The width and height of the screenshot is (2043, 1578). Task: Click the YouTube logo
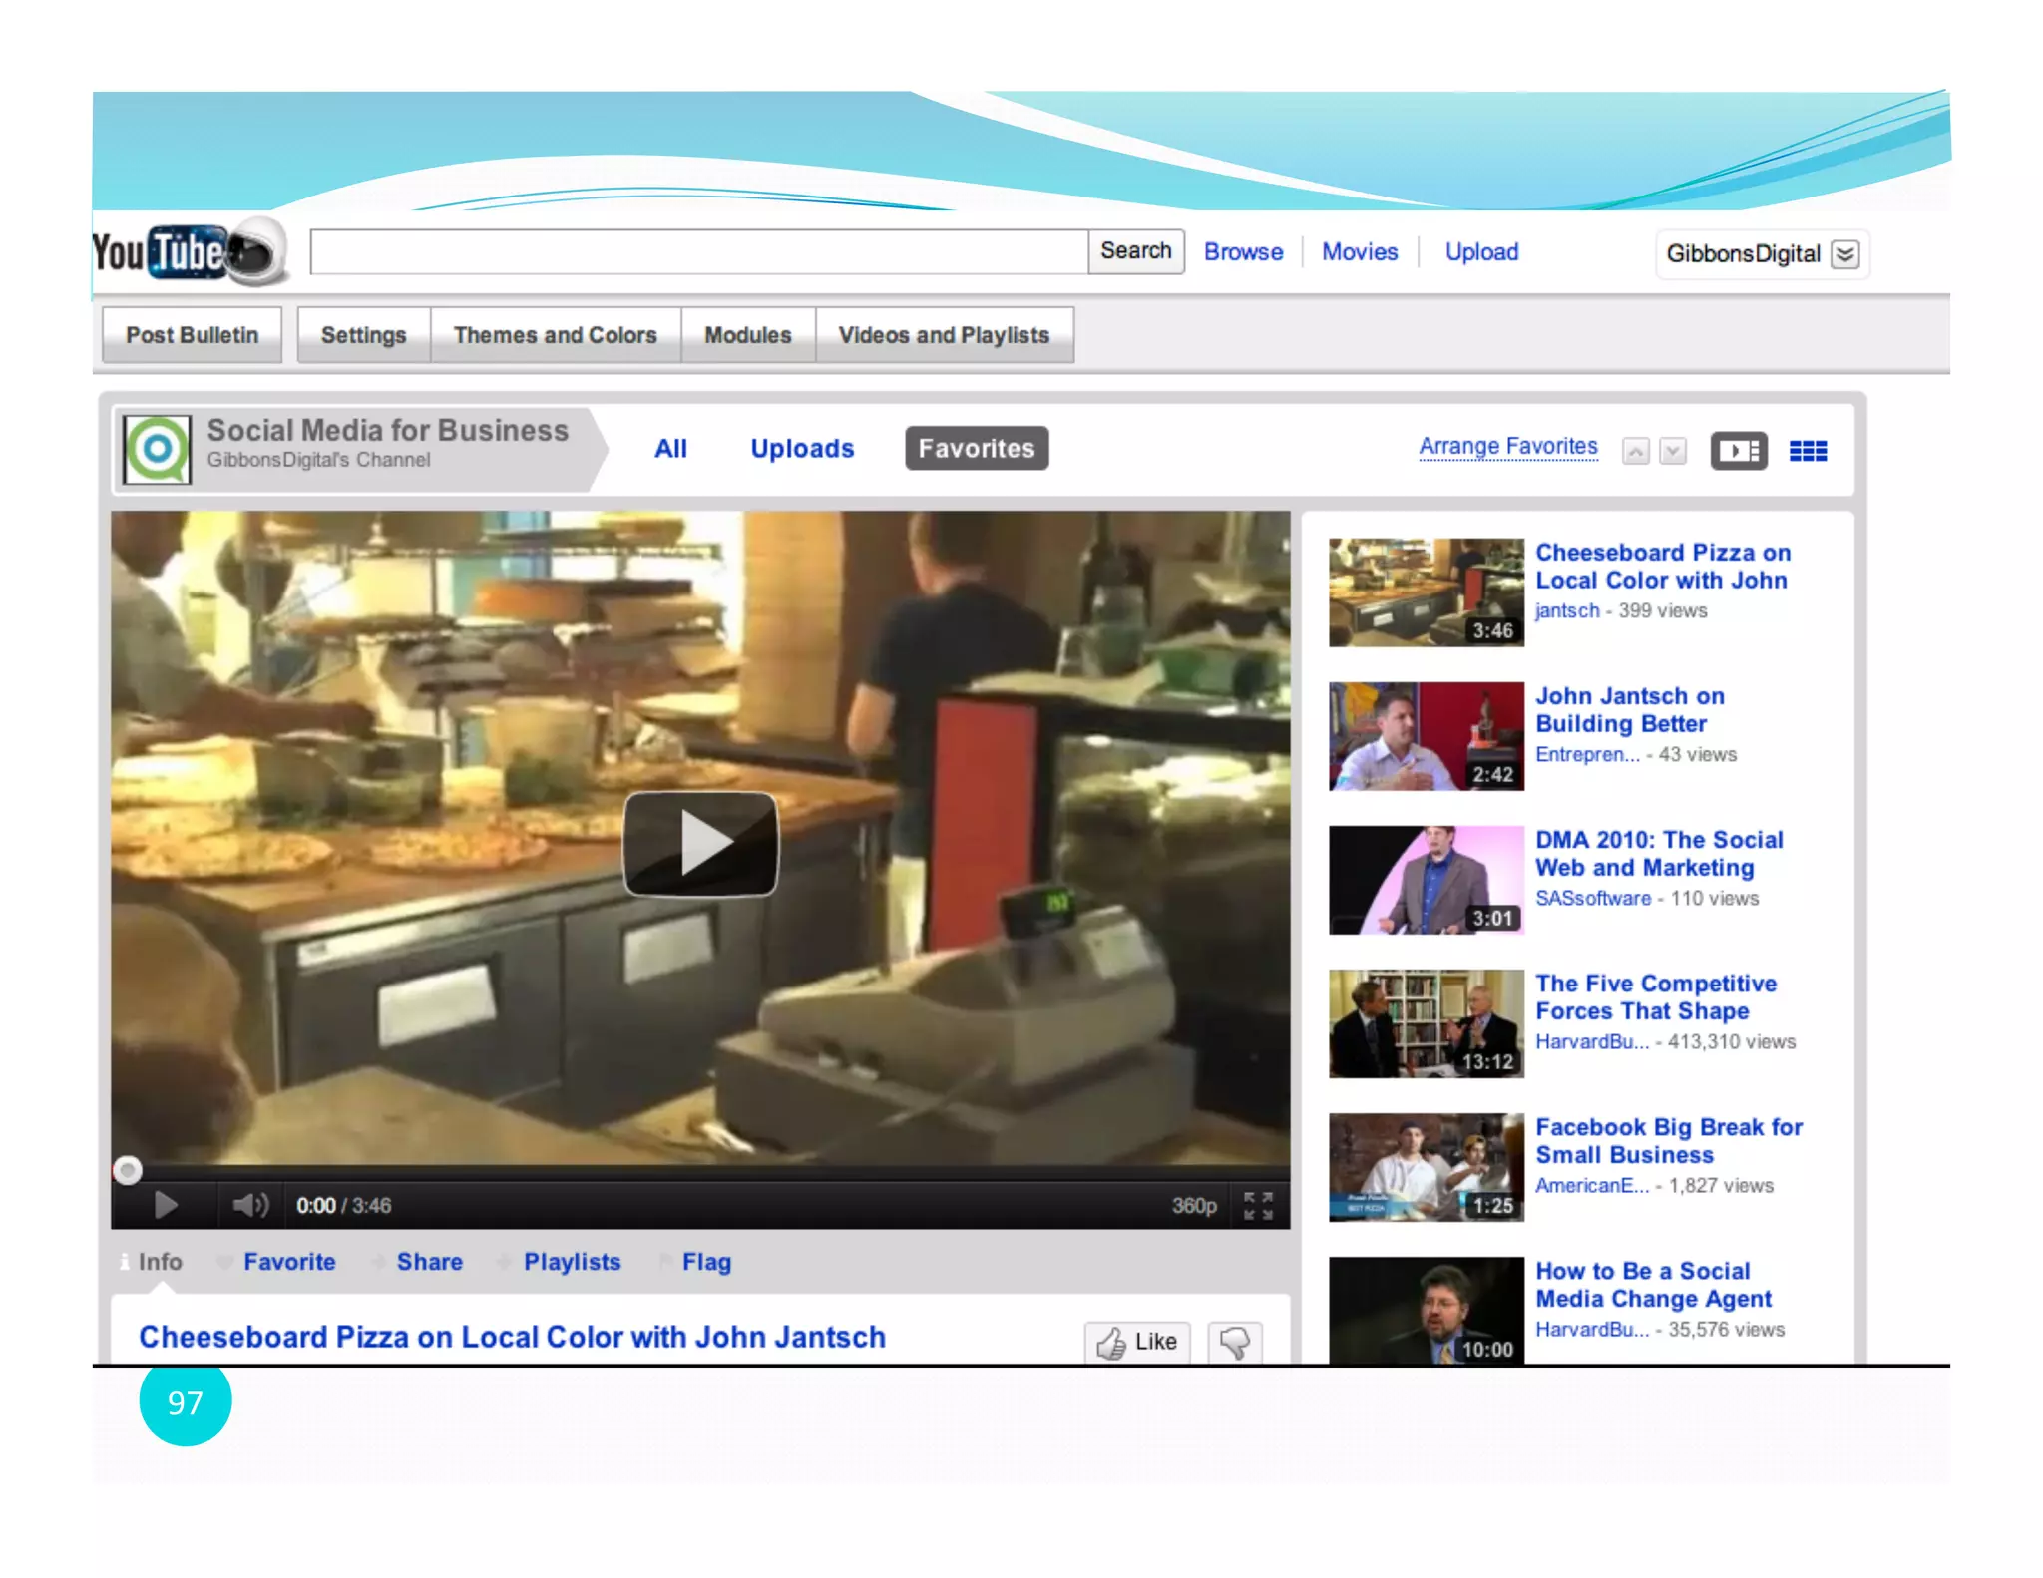188,252
